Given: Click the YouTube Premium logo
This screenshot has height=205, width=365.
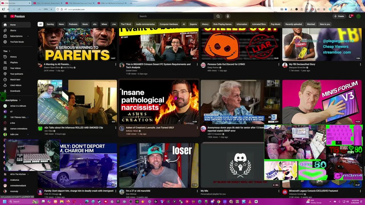Looking at the screenshot, I should (x=17, y=16).
